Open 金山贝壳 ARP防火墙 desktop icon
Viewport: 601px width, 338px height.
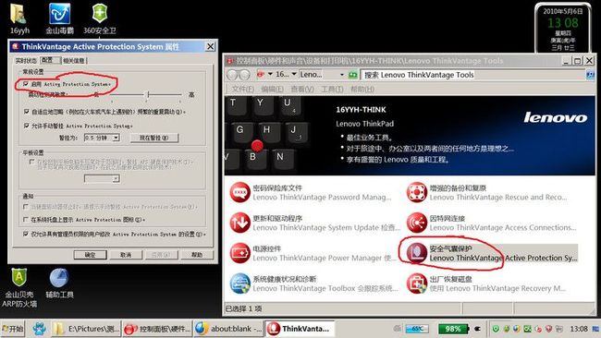pos(19,288)
